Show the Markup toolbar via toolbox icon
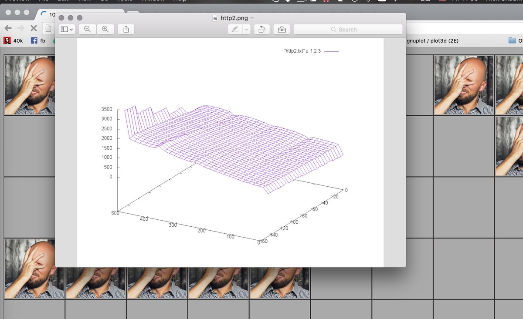Viewport: 523px width, 319px height. click(x=282, y=30)
